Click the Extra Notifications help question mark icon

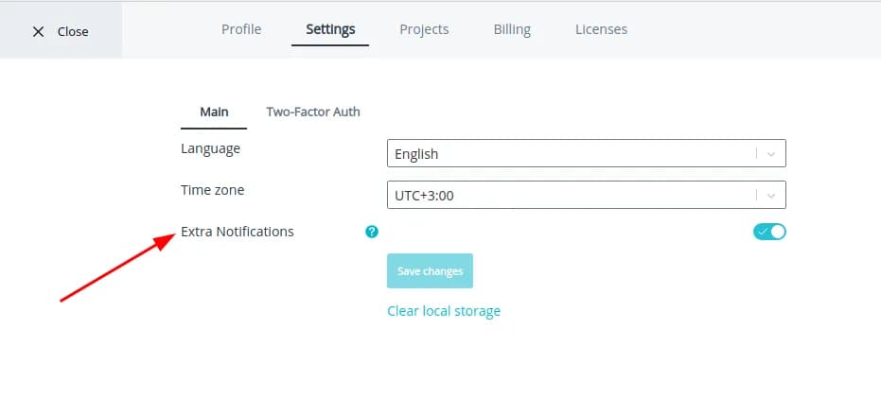[x=372, y=232]
